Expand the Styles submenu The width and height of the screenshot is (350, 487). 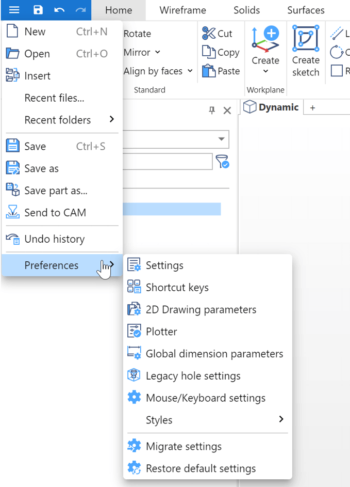(280, 419)
